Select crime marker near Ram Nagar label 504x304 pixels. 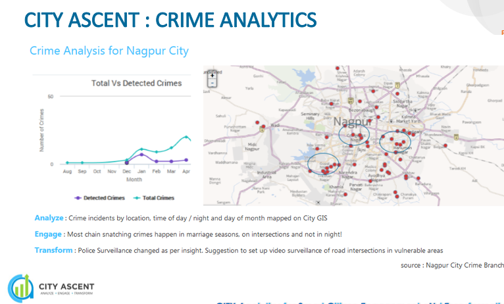pos(326,138)
